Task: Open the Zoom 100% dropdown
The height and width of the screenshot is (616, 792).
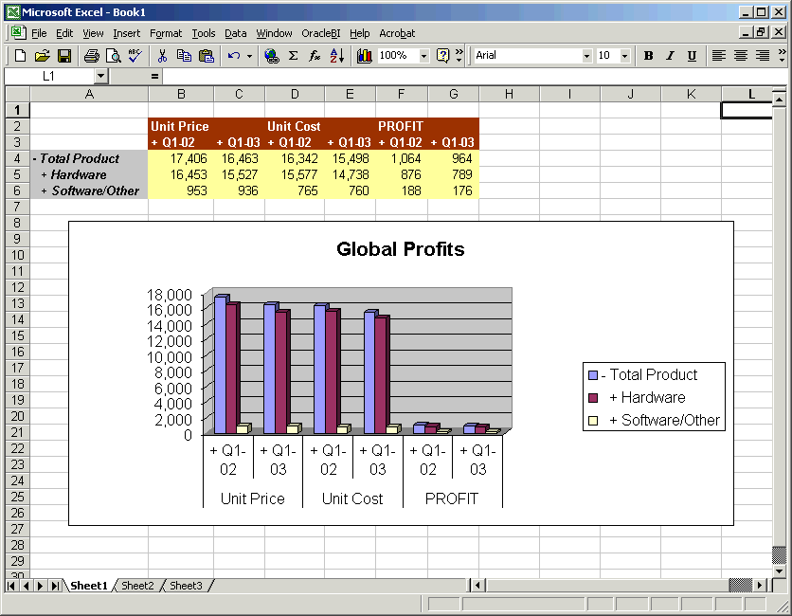Action: [x=423, y=56]
